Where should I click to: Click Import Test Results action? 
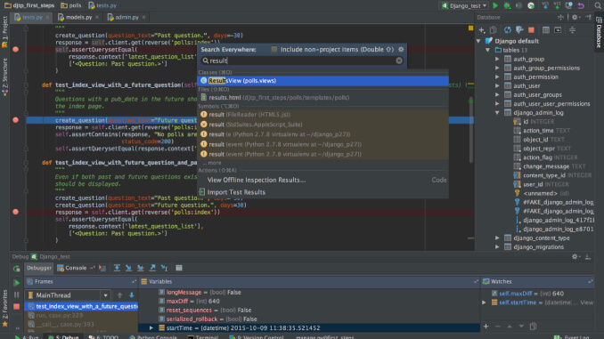click(x=322, y=192)
